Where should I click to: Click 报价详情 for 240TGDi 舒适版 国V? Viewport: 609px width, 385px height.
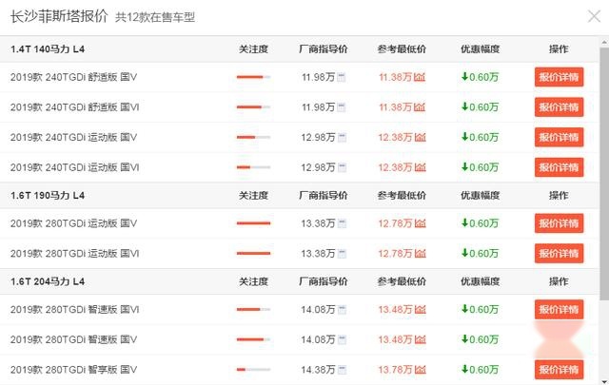[x=559, y=77]
